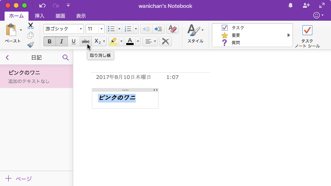The image size is (331, 186).
Task: Apply the yellow text highlight color
Action: coord(113,41)
